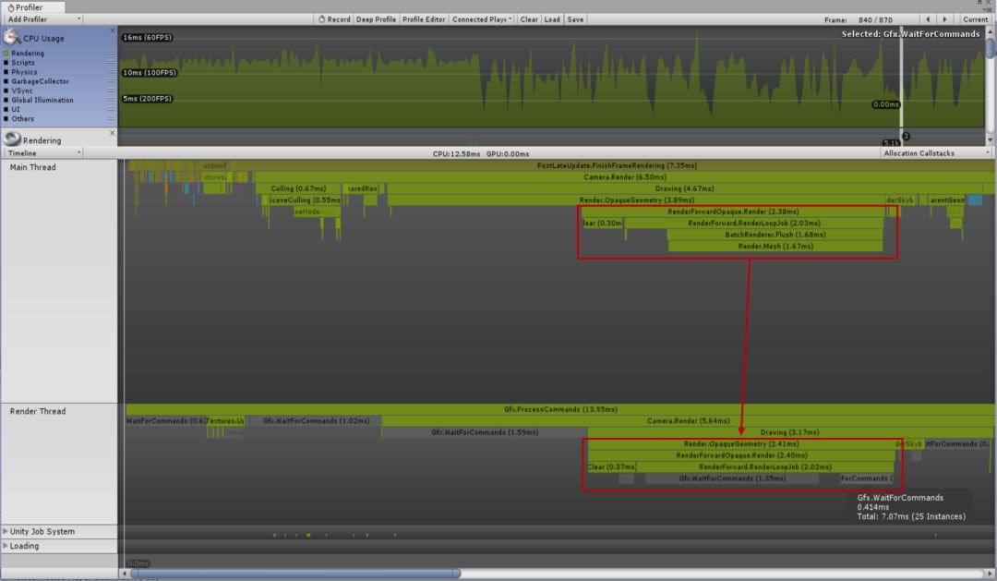
Task: Open the Add Profiler dropdown
Action: coord(43,19)
